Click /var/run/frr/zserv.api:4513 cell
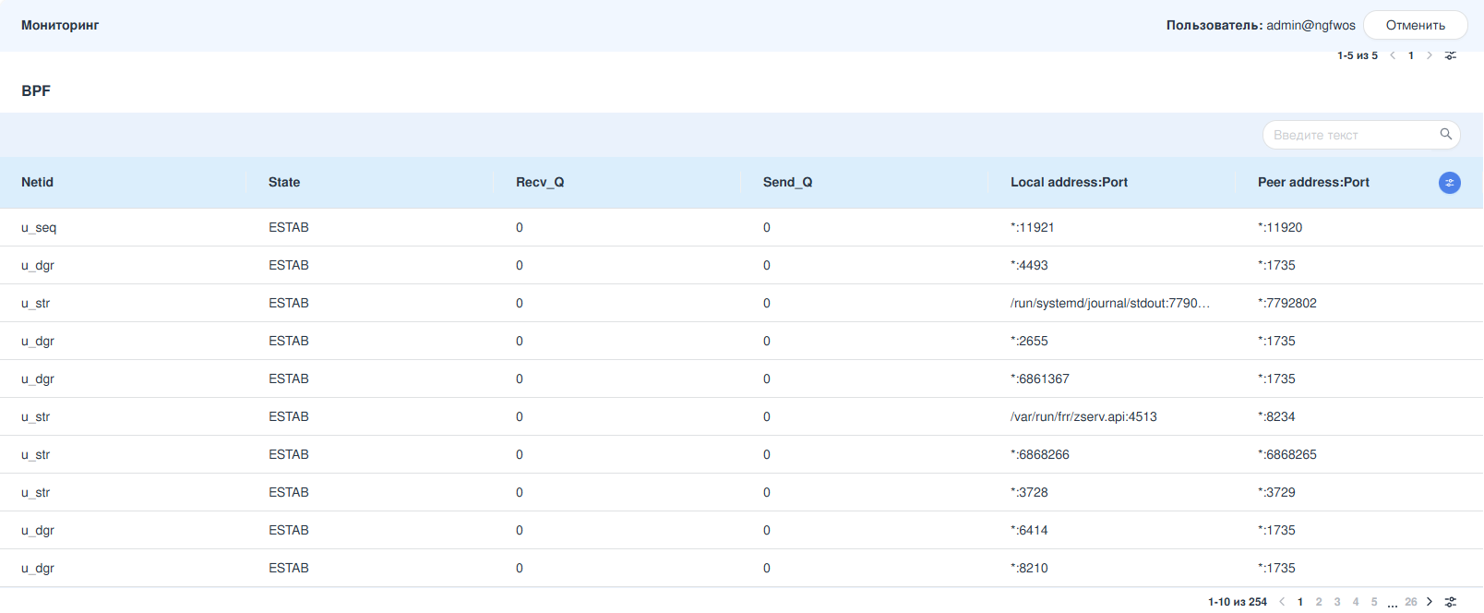Screen dimensions: 1484x613 tap(1083, 416)
